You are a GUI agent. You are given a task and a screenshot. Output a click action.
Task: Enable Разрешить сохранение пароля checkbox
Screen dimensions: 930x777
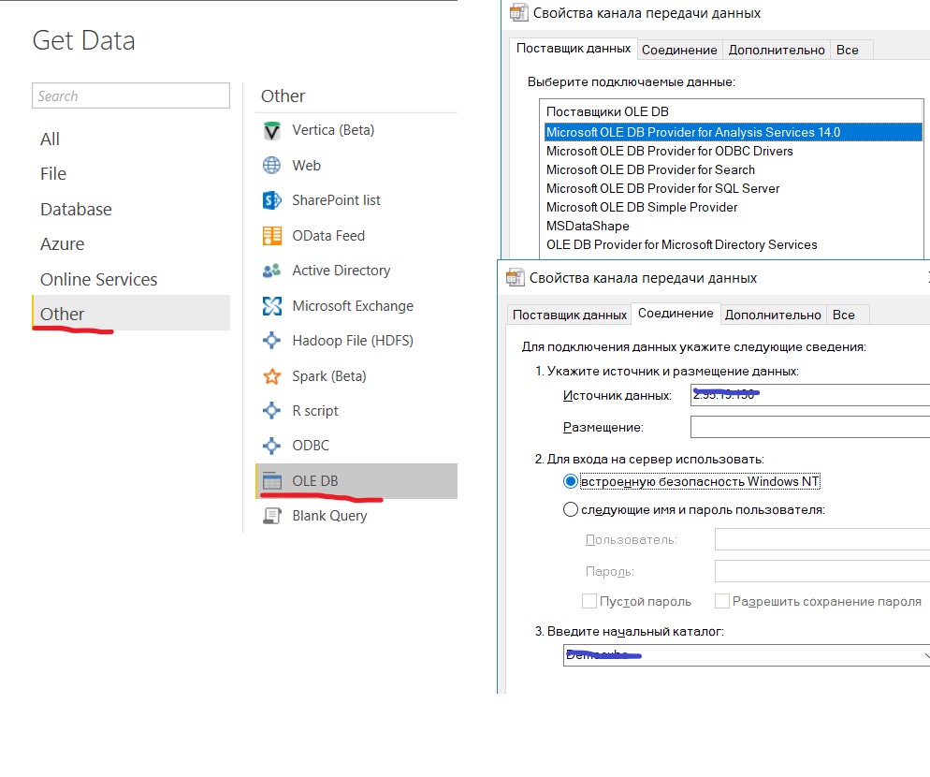[x=721, y=601]
